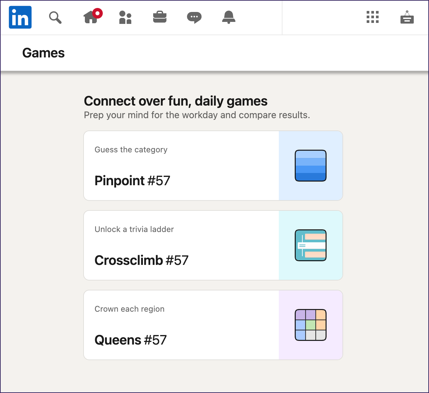This screenshot has height=393, width=429.
Task: Click the Crossclimb ladder game icon
Action: [x=311, y=245]
